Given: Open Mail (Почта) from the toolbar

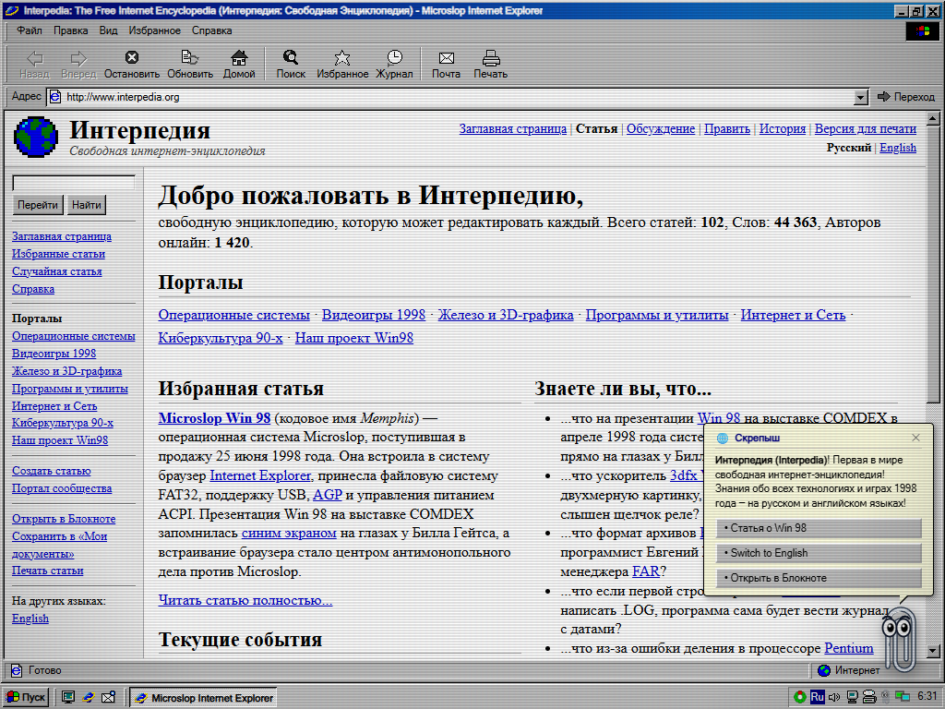Looking at the screenshot, I should 446,65.
